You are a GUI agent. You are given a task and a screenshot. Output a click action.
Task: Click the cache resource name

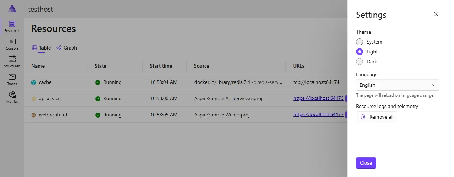[45, 82]
